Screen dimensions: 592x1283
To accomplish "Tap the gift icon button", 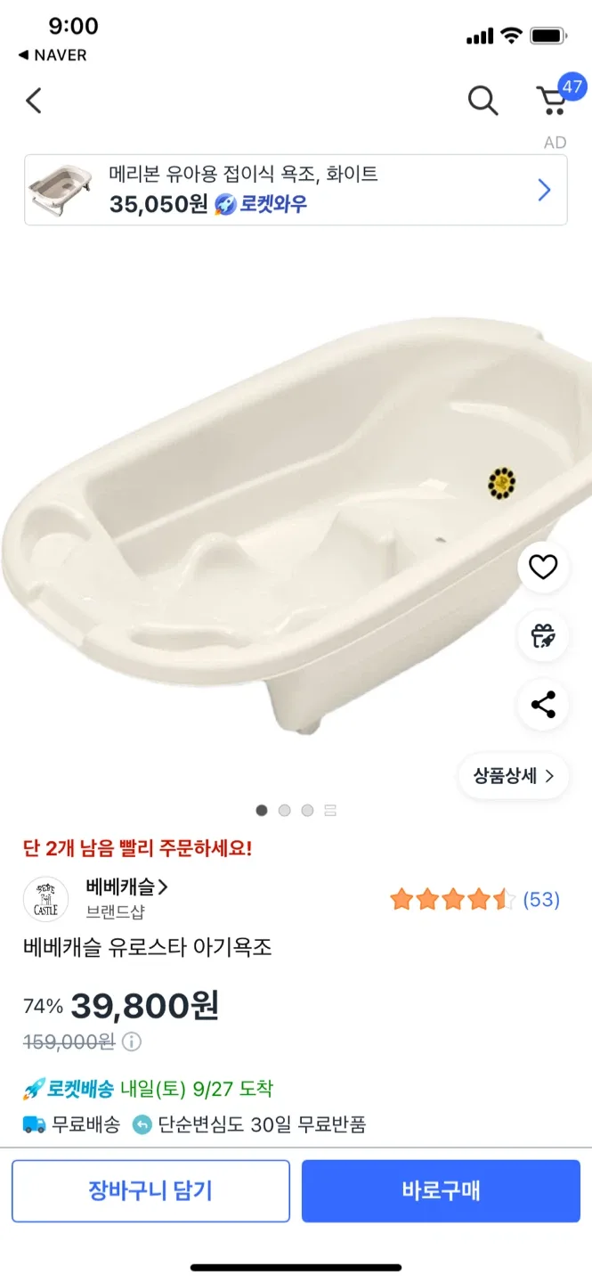I will point(543,636).
